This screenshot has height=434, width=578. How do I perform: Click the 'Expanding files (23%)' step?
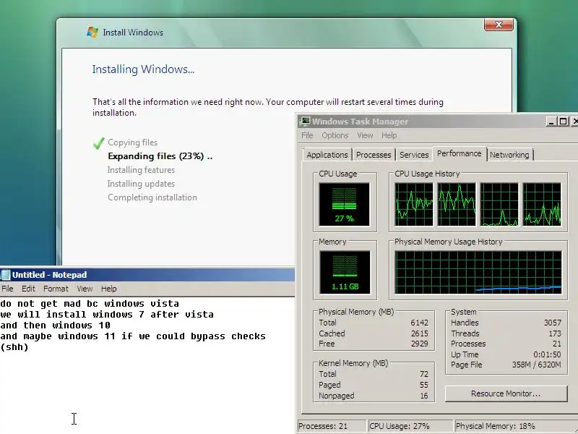160,156
